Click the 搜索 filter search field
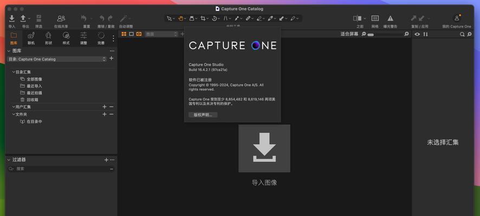Screen dimensions: 480x216 click(x=61, y=168)
